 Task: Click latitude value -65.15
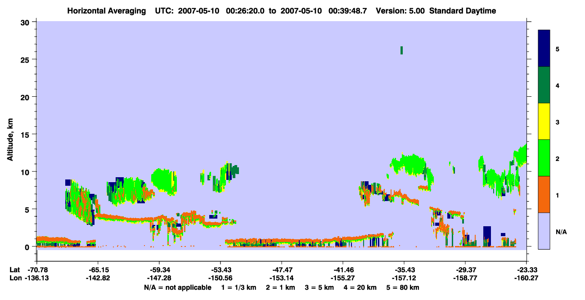[x=98, y=270]
